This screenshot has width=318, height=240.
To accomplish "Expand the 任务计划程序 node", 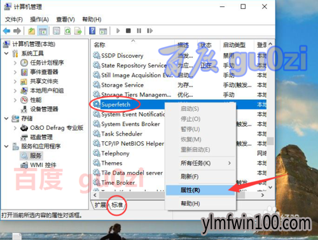I will [x=15, y=63].
